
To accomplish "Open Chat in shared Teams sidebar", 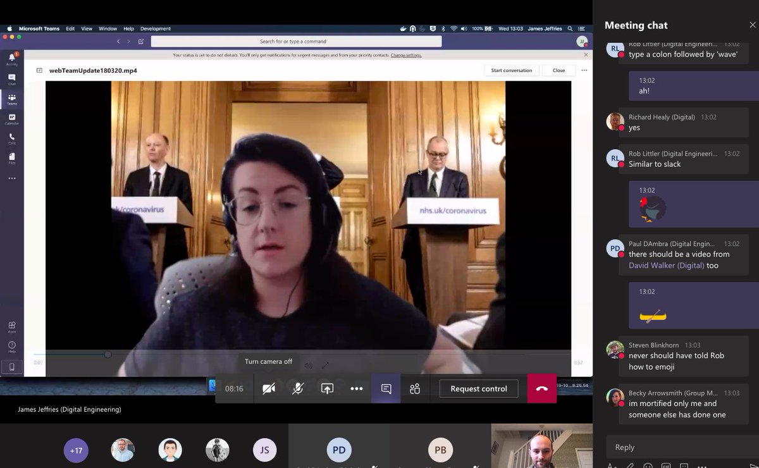I will pyautogui.click(x=11, y=79).
